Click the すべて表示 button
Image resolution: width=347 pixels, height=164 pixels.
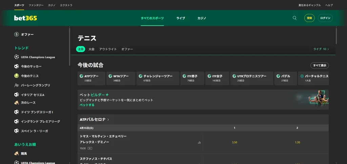pos(320,65)
